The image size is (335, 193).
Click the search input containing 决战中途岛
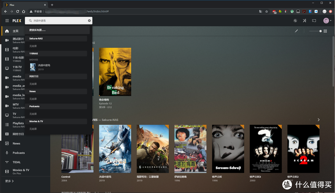(59, 20)
